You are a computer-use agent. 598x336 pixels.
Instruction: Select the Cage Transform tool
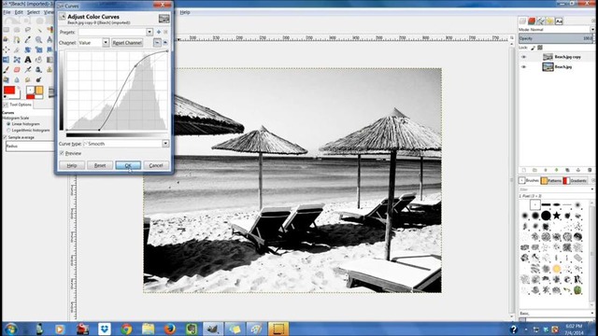(x=17, y=60)
